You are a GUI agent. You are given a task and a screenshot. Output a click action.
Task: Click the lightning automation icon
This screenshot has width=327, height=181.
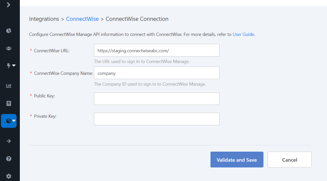pos(8,66)
